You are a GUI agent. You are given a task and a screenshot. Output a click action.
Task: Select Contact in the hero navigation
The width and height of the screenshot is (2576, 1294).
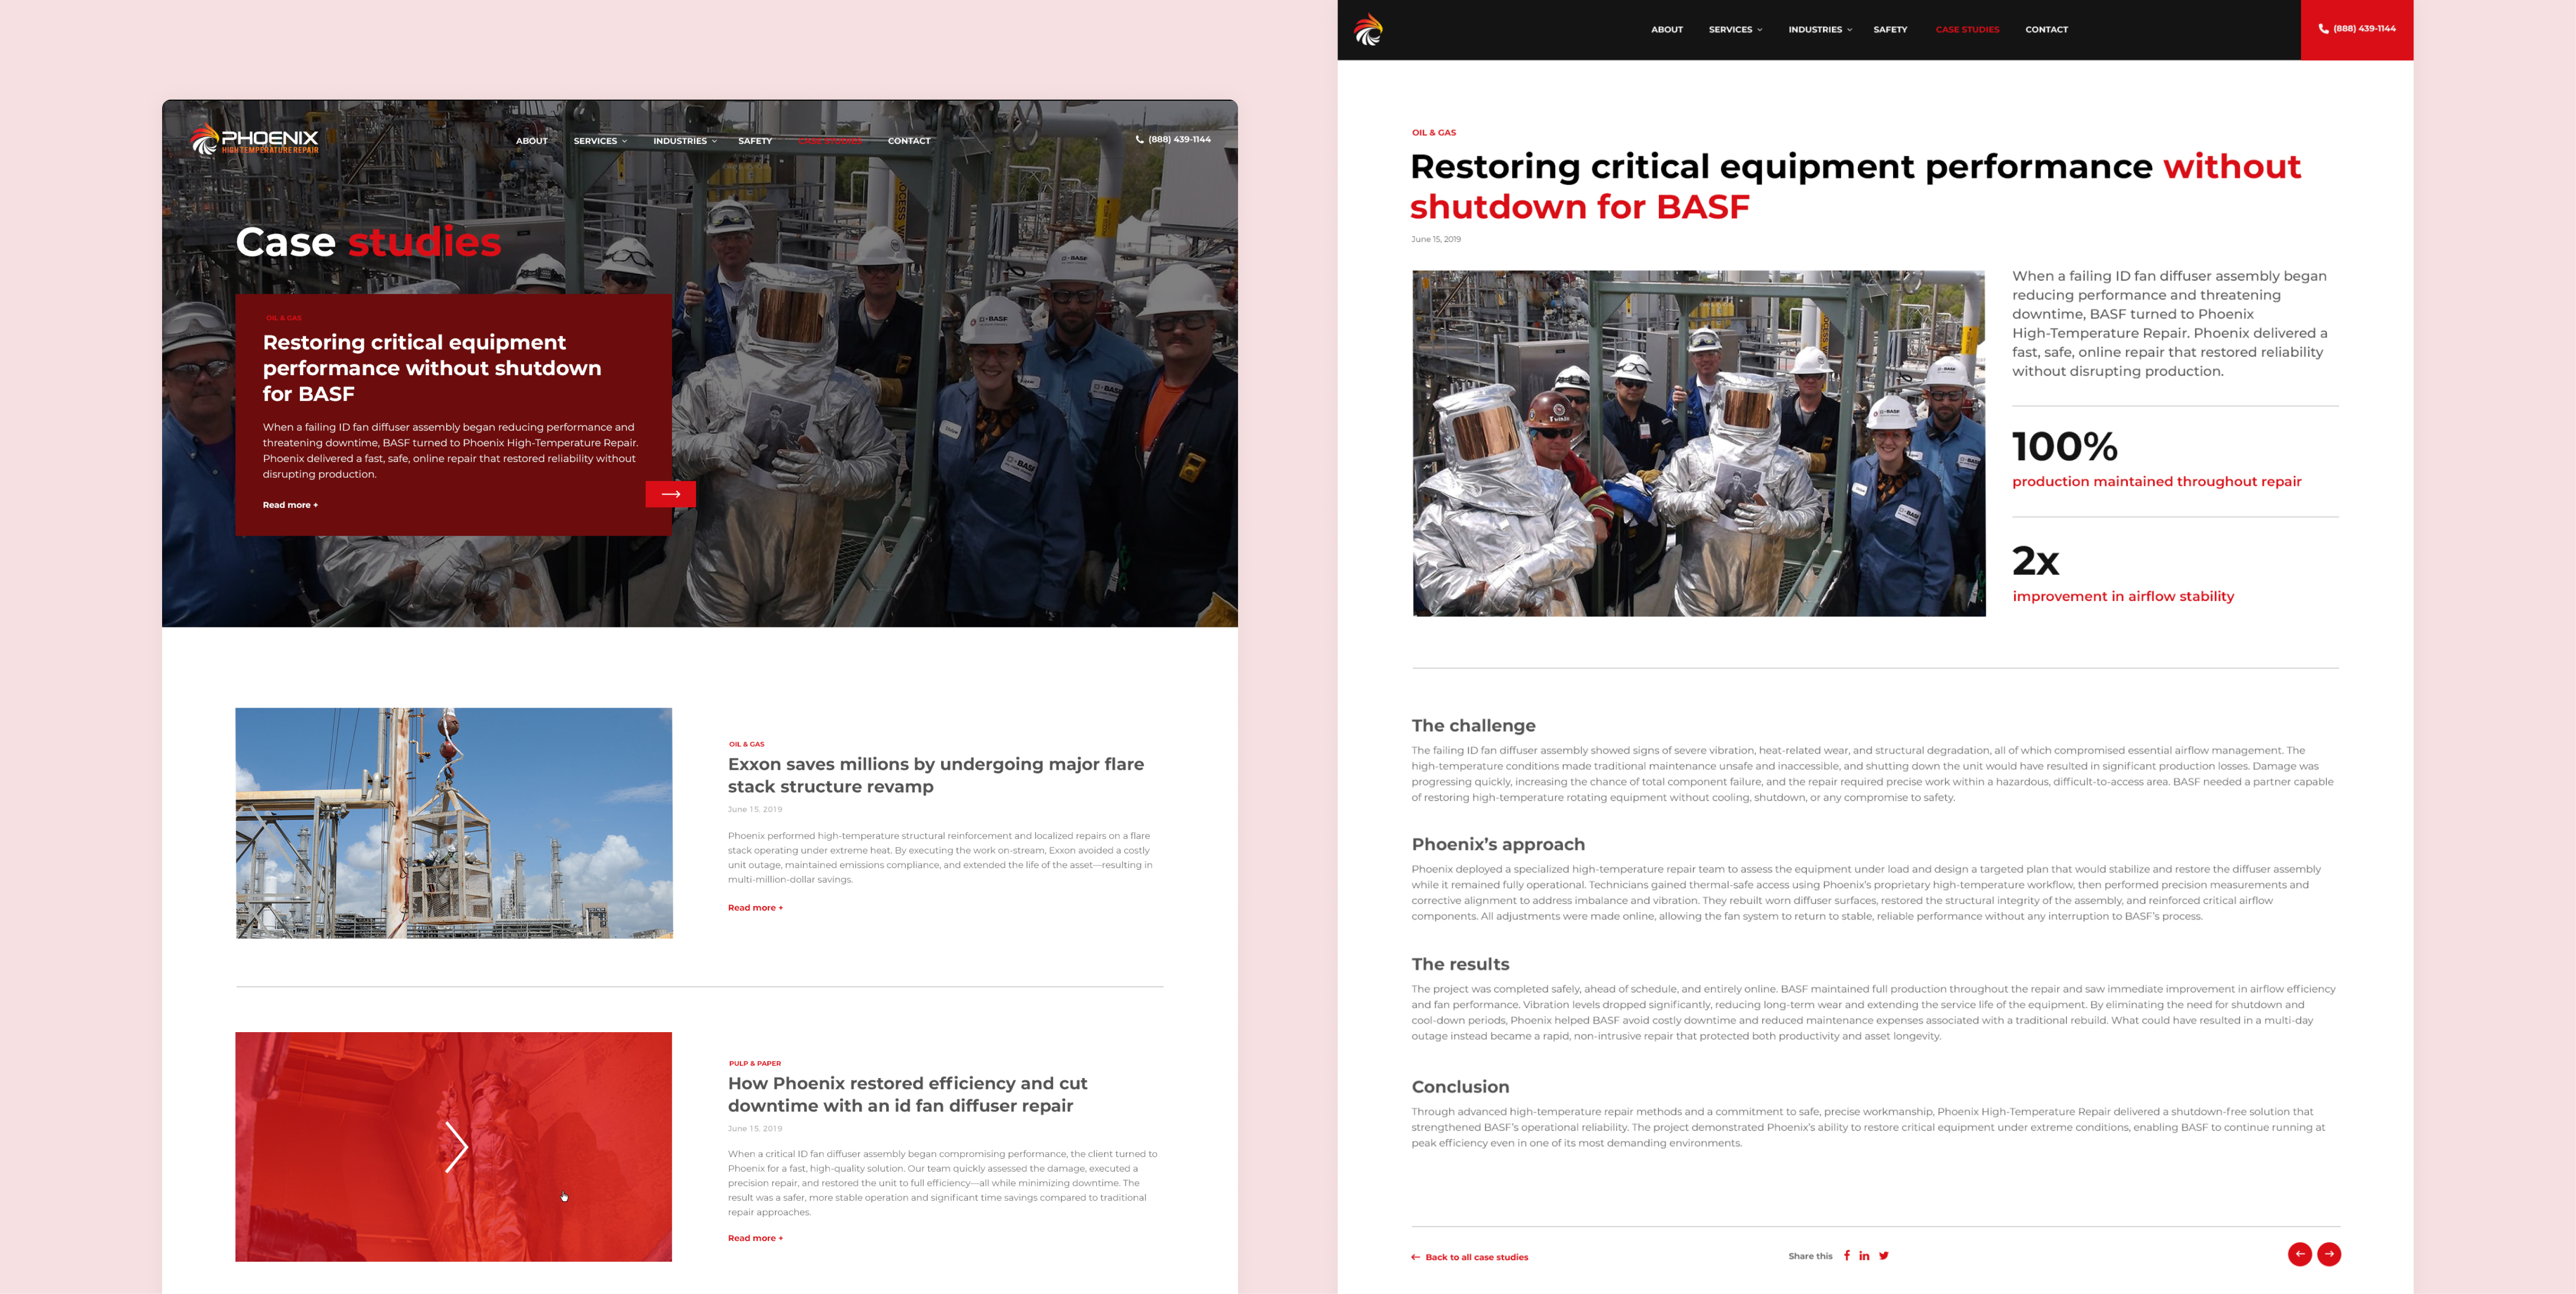click(909, 141)
